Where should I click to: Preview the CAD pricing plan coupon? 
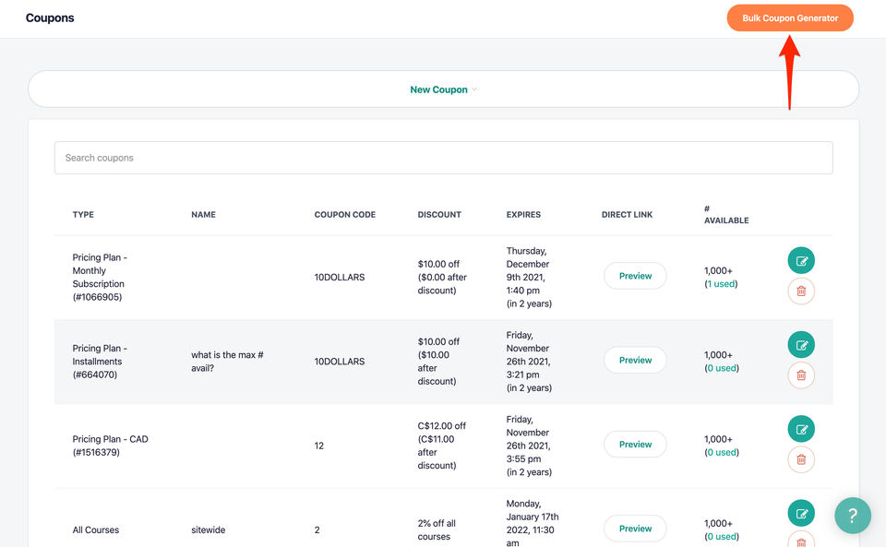(x=635, y=445)
